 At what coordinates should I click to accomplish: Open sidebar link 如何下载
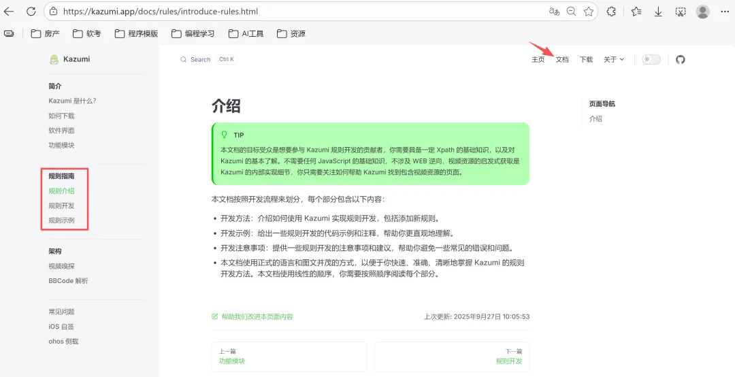click(x=61, y=116)
